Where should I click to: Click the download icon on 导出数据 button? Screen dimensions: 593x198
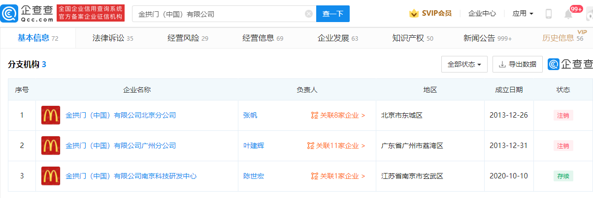502,64
